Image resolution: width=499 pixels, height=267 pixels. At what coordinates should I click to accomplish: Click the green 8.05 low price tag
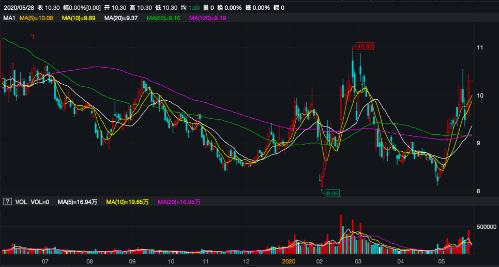(332, 193)
